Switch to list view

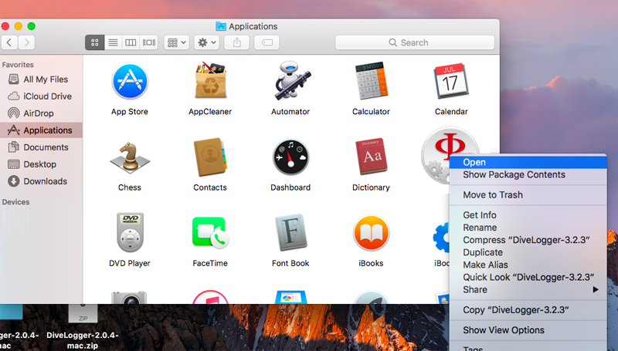pyautogui.click(x=113, y=42)
